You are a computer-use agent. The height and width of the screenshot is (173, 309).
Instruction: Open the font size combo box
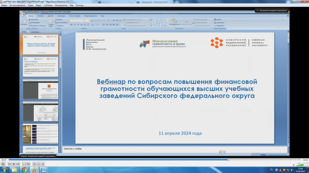click(87, 21)
